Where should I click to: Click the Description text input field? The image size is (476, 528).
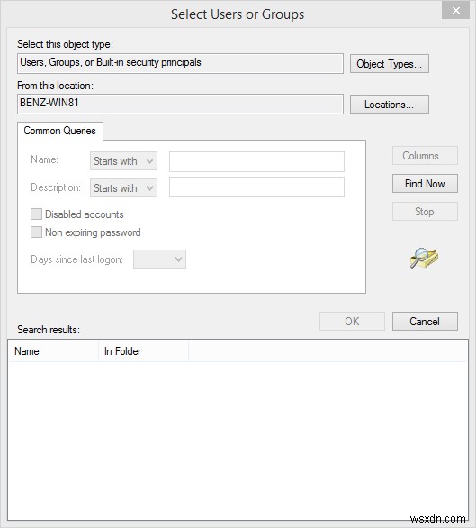(x=256, y=187)
